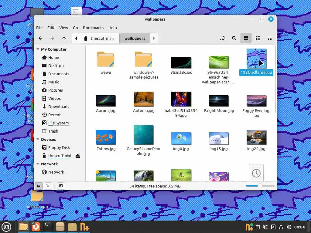
Task: Open the File menu
Action: pos(39,28)
